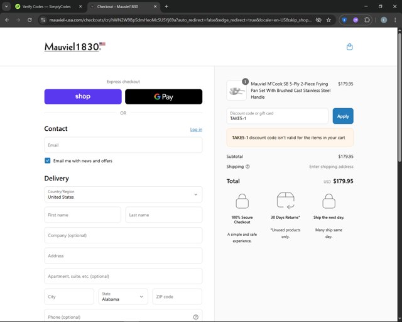This screenshot has width=402, height=322.
Task: Pay with Shop Pay button
Action: pos(83,97)
